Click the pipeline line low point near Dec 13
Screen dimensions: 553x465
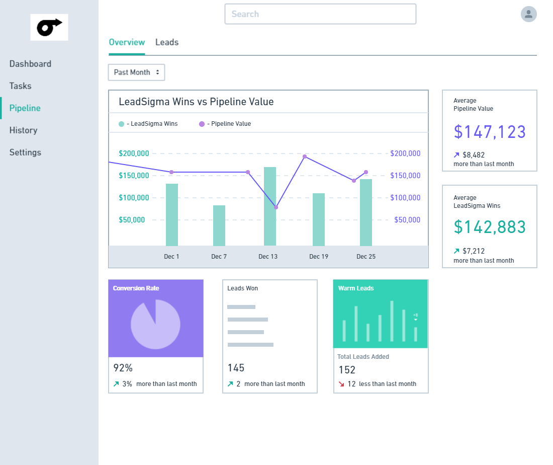(276, 207)
